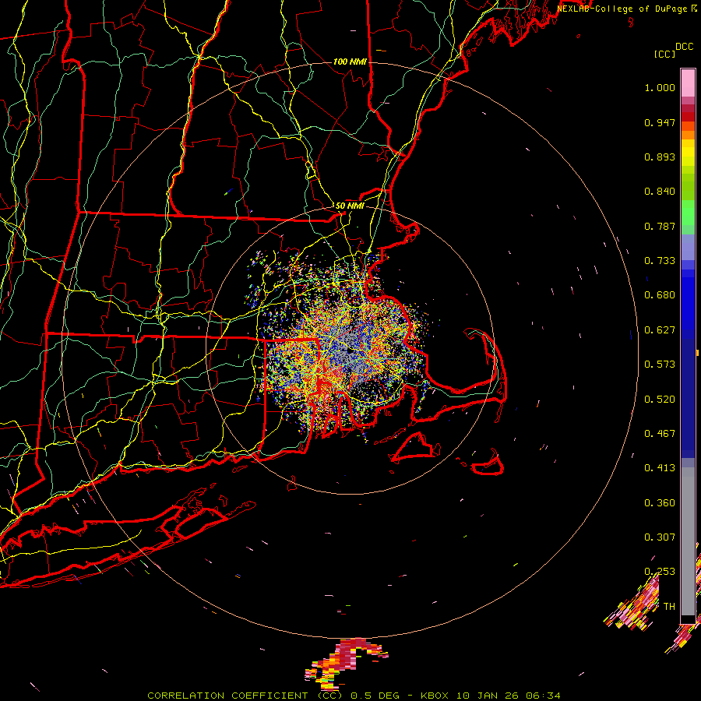Click the Correlation Coefficient KBOX timestamp caption
The width and height of the screenshot is (701, 701).
point(354,696)
